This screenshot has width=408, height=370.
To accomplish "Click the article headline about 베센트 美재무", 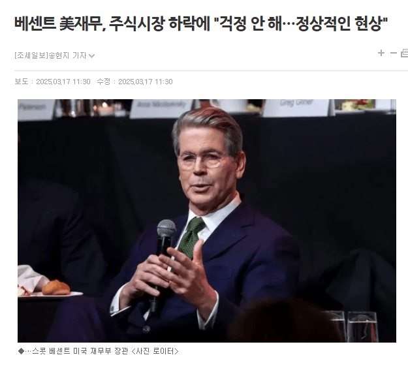I will coord(201,23).
